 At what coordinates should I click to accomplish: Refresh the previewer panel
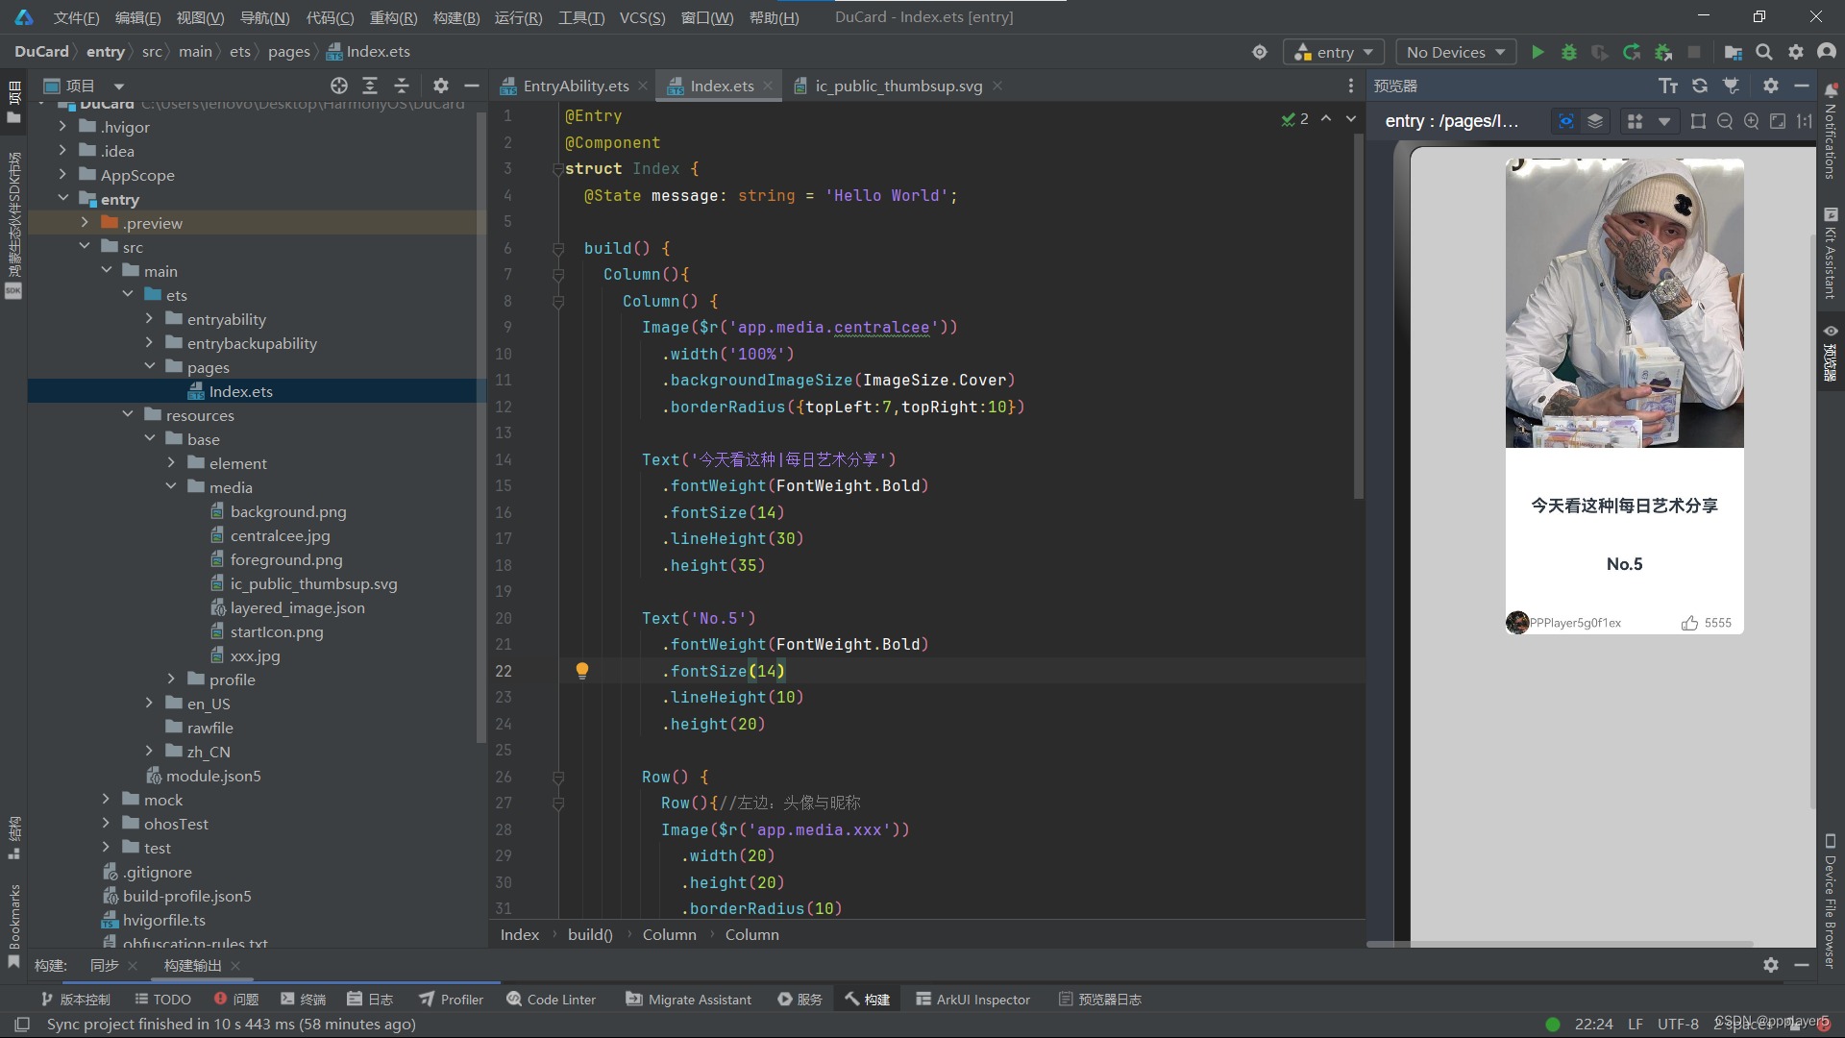click(1699, 86)
